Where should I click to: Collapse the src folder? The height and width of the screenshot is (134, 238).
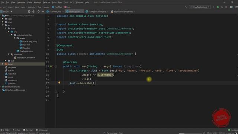coord(3,25)
